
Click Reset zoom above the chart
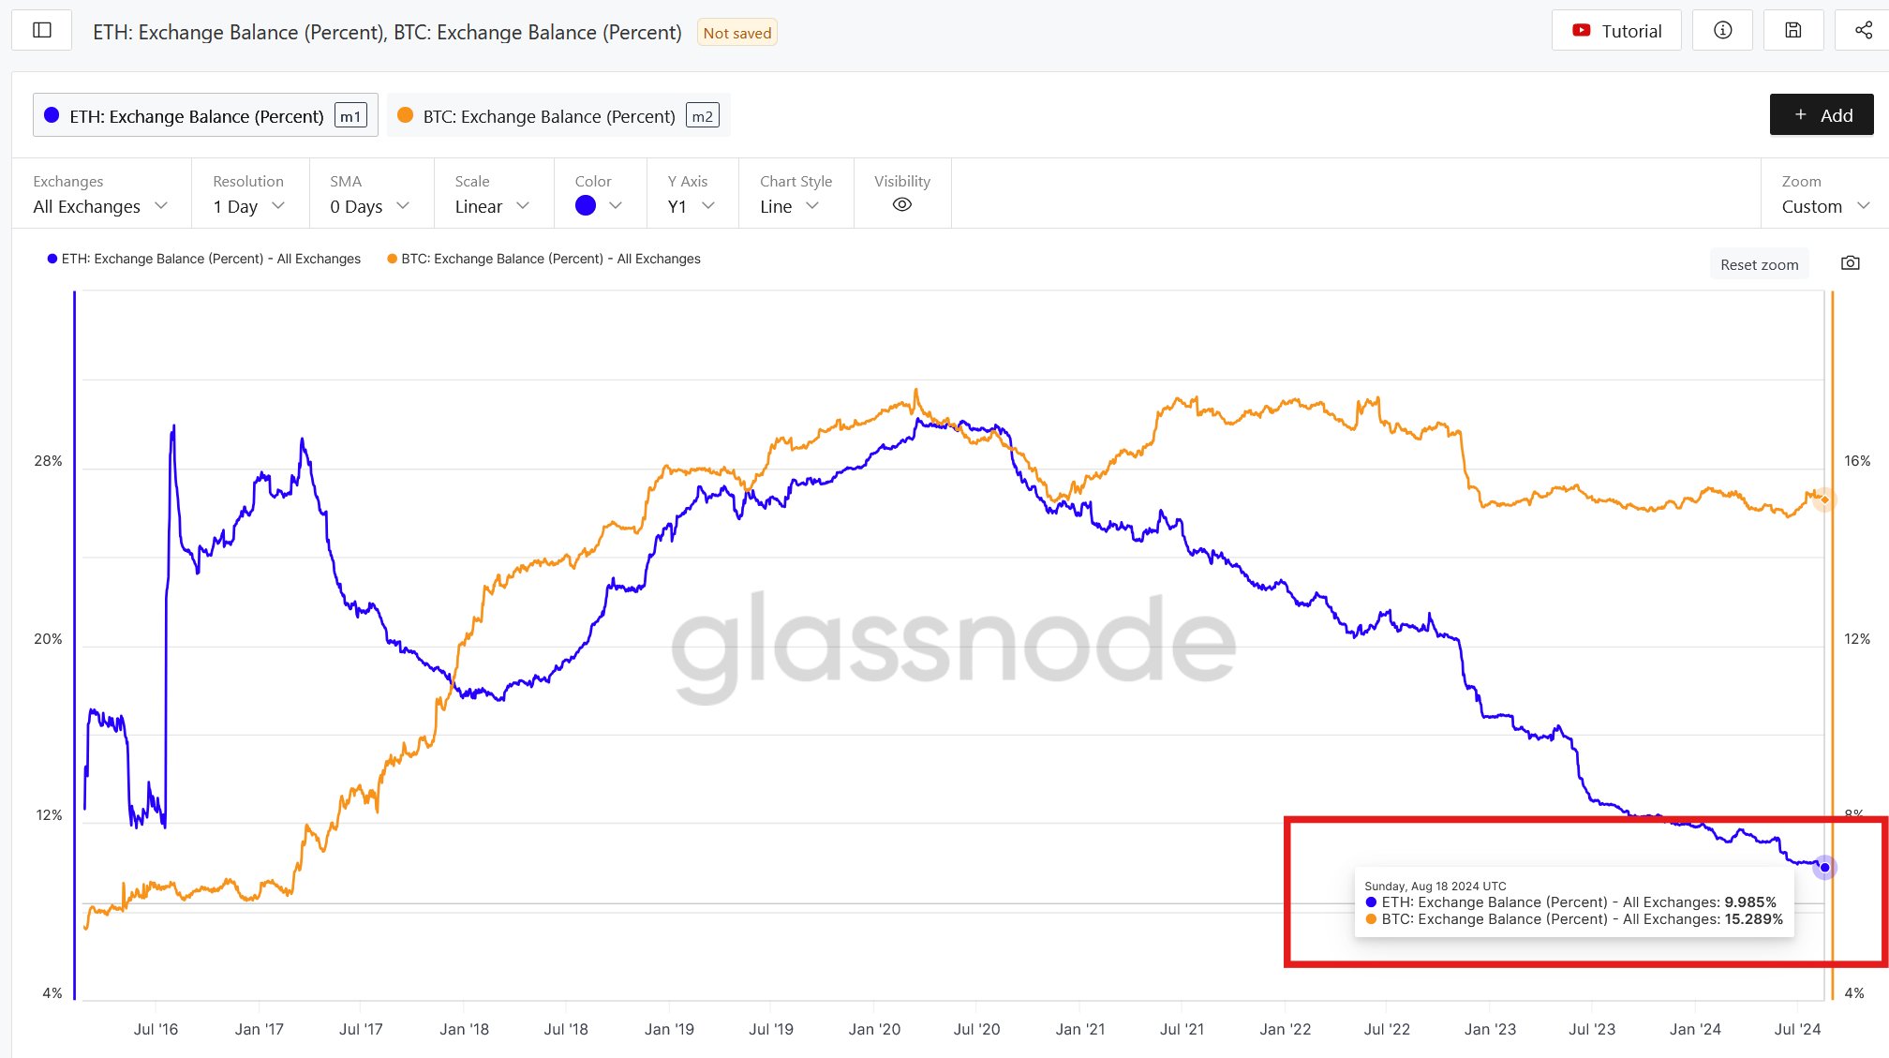1759,263
